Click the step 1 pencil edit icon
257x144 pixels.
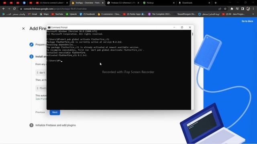pyautogui.click(x=31, y=44)
